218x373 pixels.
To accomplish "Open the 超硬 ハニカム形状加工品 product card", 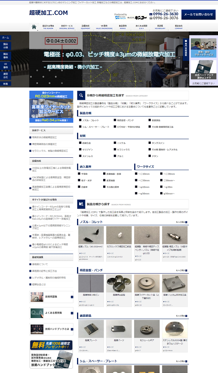I will tap(175, 290).
